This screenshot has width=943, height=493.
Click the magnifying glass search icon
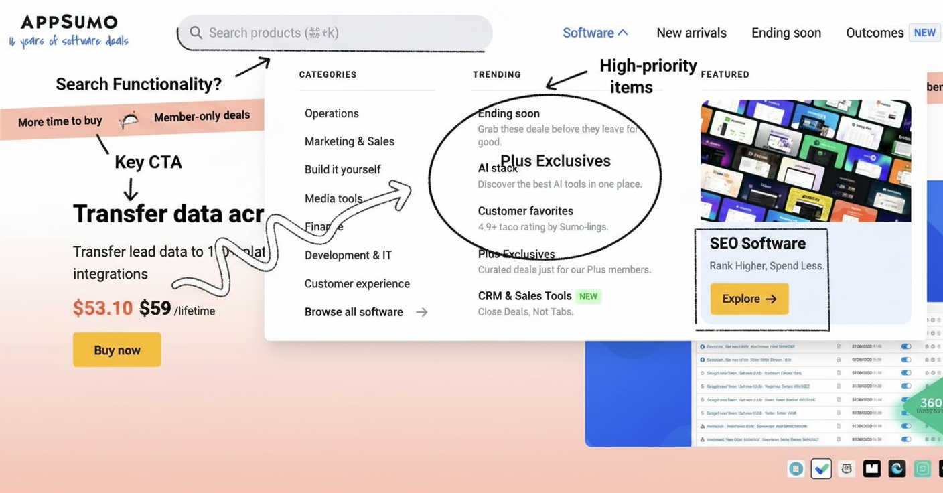click(196, 33)
